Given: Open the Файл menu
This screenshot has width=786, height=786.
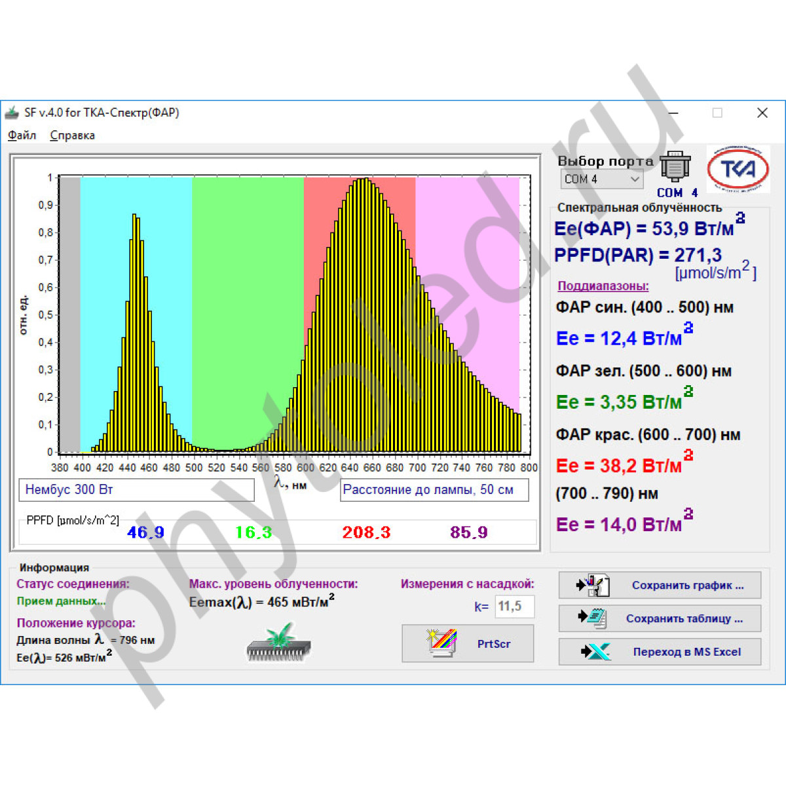Looking at the screenshot, I should (22, 136).
